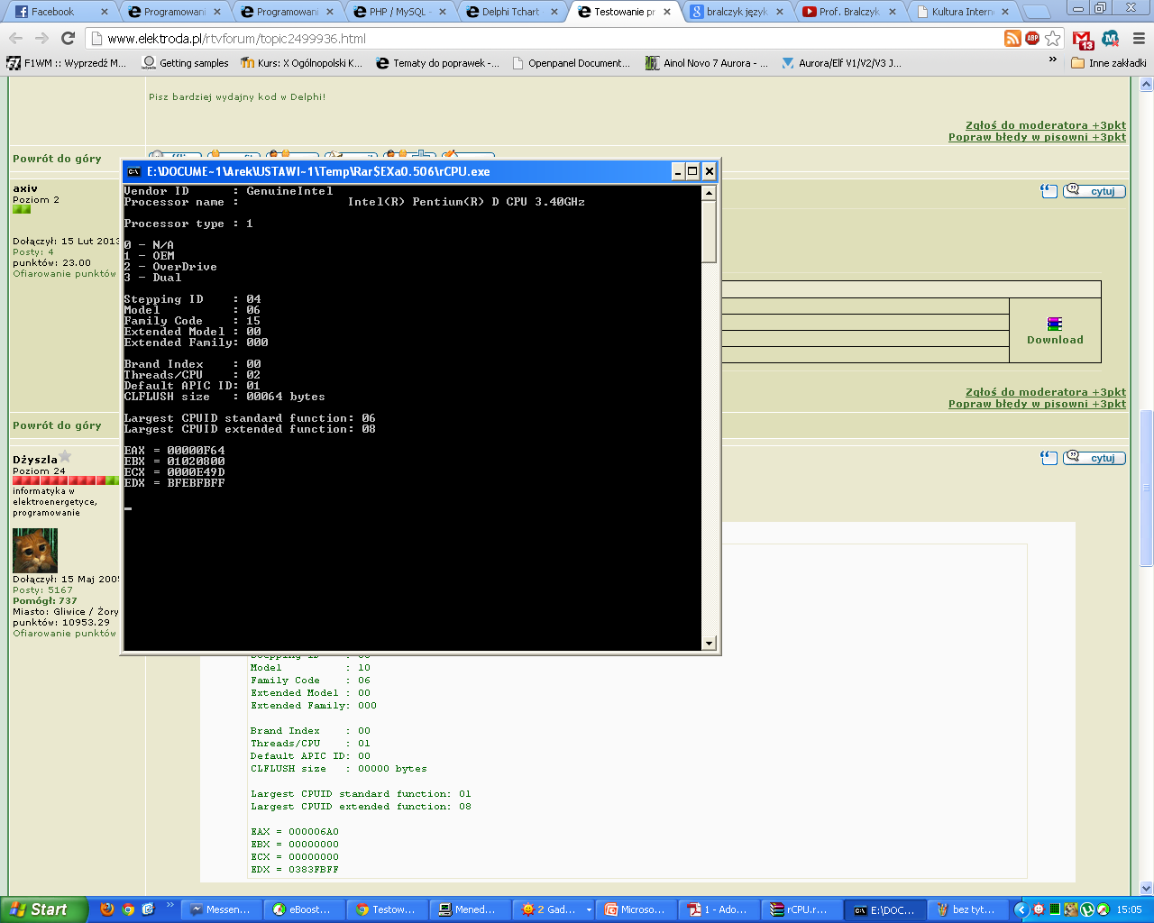Click the console window's system menu icon
Viewport: 1154px width, 923px height.
pyautogui.click(x=133, y=171)
